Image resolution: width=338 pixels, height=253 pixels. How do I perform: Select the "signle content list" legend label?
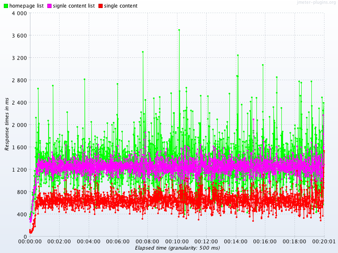(x=74, y=6)
